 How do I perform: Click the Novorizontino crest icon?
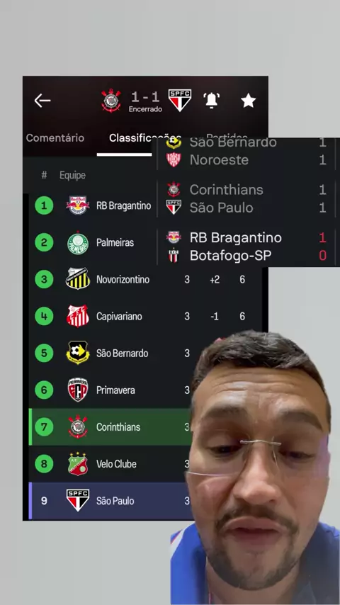(78, 279)
